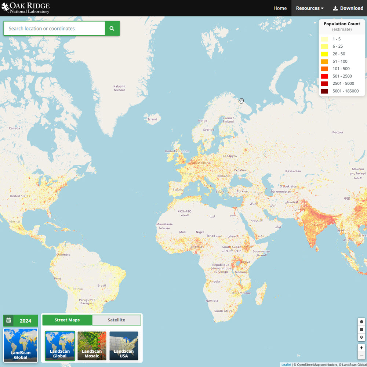Click the Turkmenistan map label

pos(281,192)
